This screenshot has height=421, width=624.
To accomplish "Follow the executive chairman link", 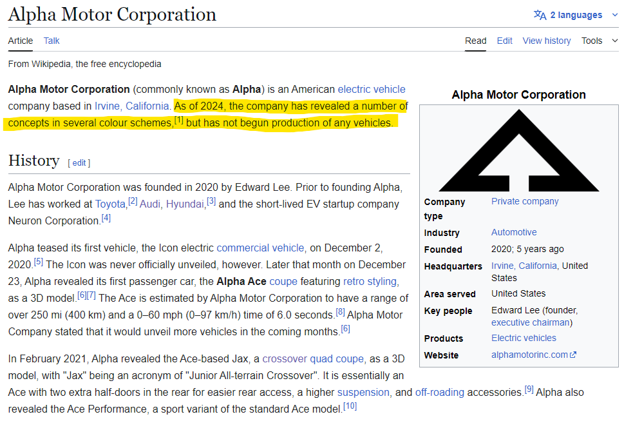I will point(531,322).
